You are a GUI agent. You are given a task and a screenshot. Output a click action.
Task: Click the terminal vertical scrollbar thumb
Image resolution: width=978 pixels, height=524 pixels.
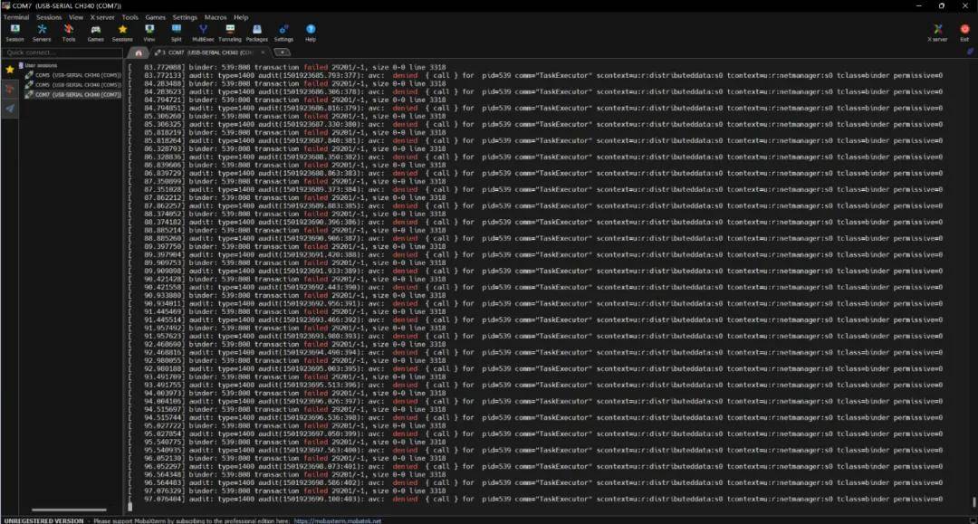[x=973, y=501]
